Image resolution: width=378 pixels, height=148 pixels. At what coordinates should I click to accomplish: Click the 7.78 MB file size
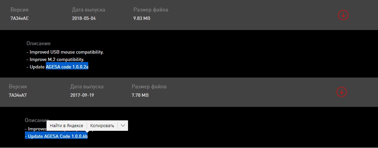pyautogui.click(x=140, y=95)
